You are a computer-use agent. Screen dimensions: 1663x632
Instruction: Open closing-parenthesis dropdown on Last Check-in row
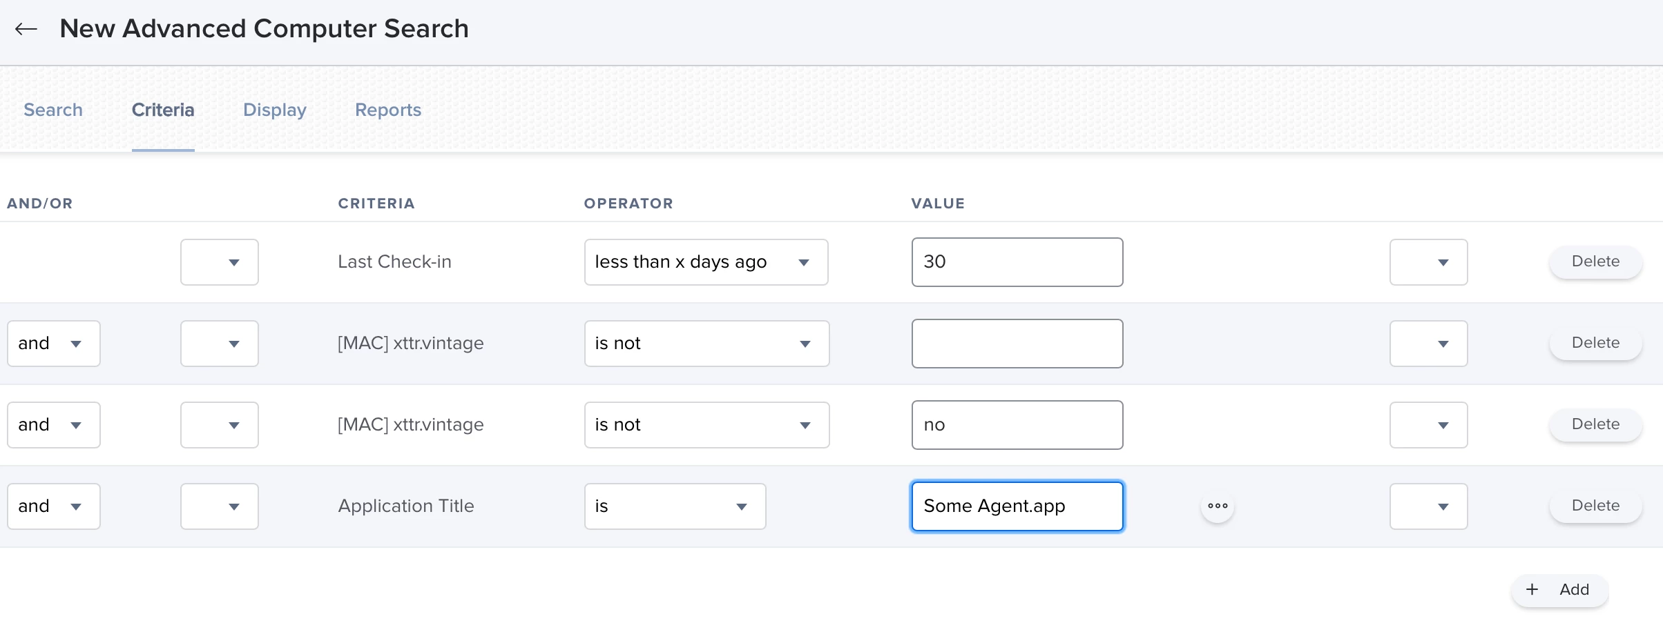click(1428, 262)
